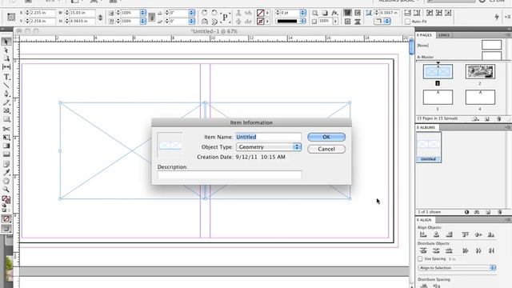Open the X scale percentage dropdown
512x288 pixels.
click(142, 13)
